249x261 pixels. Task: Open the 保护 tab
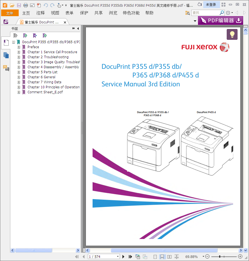tap(84, 13)
